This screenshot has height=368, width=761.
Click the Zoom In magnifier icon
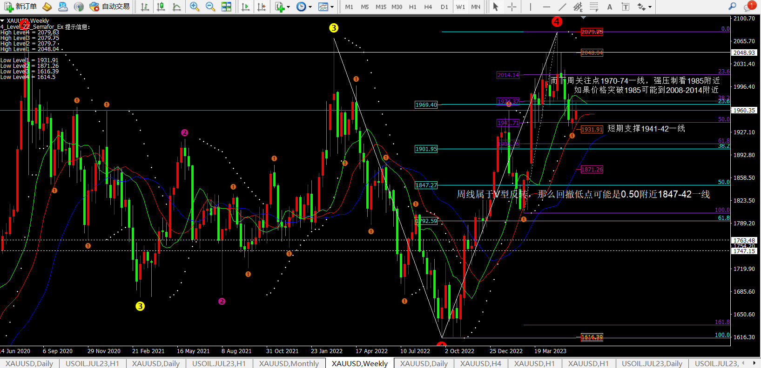(195, 7)
